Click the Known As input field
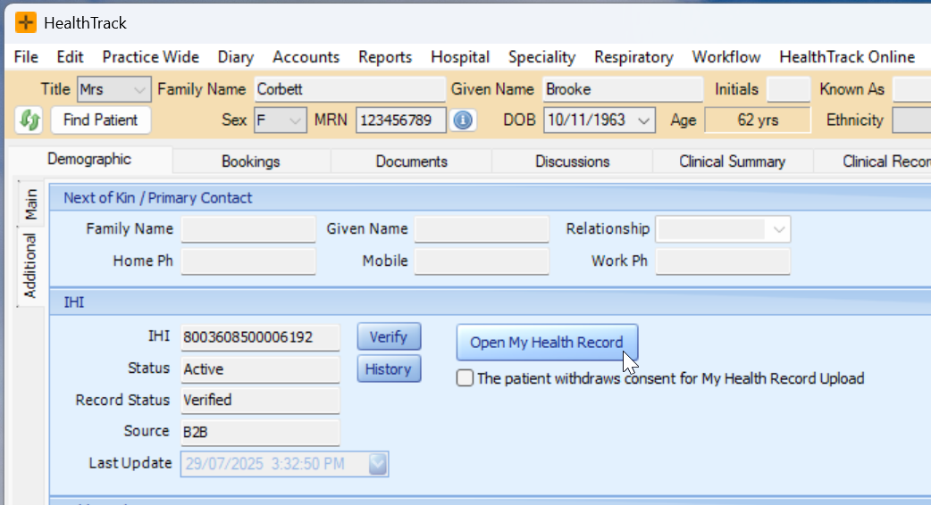 (x=912, y=89)
